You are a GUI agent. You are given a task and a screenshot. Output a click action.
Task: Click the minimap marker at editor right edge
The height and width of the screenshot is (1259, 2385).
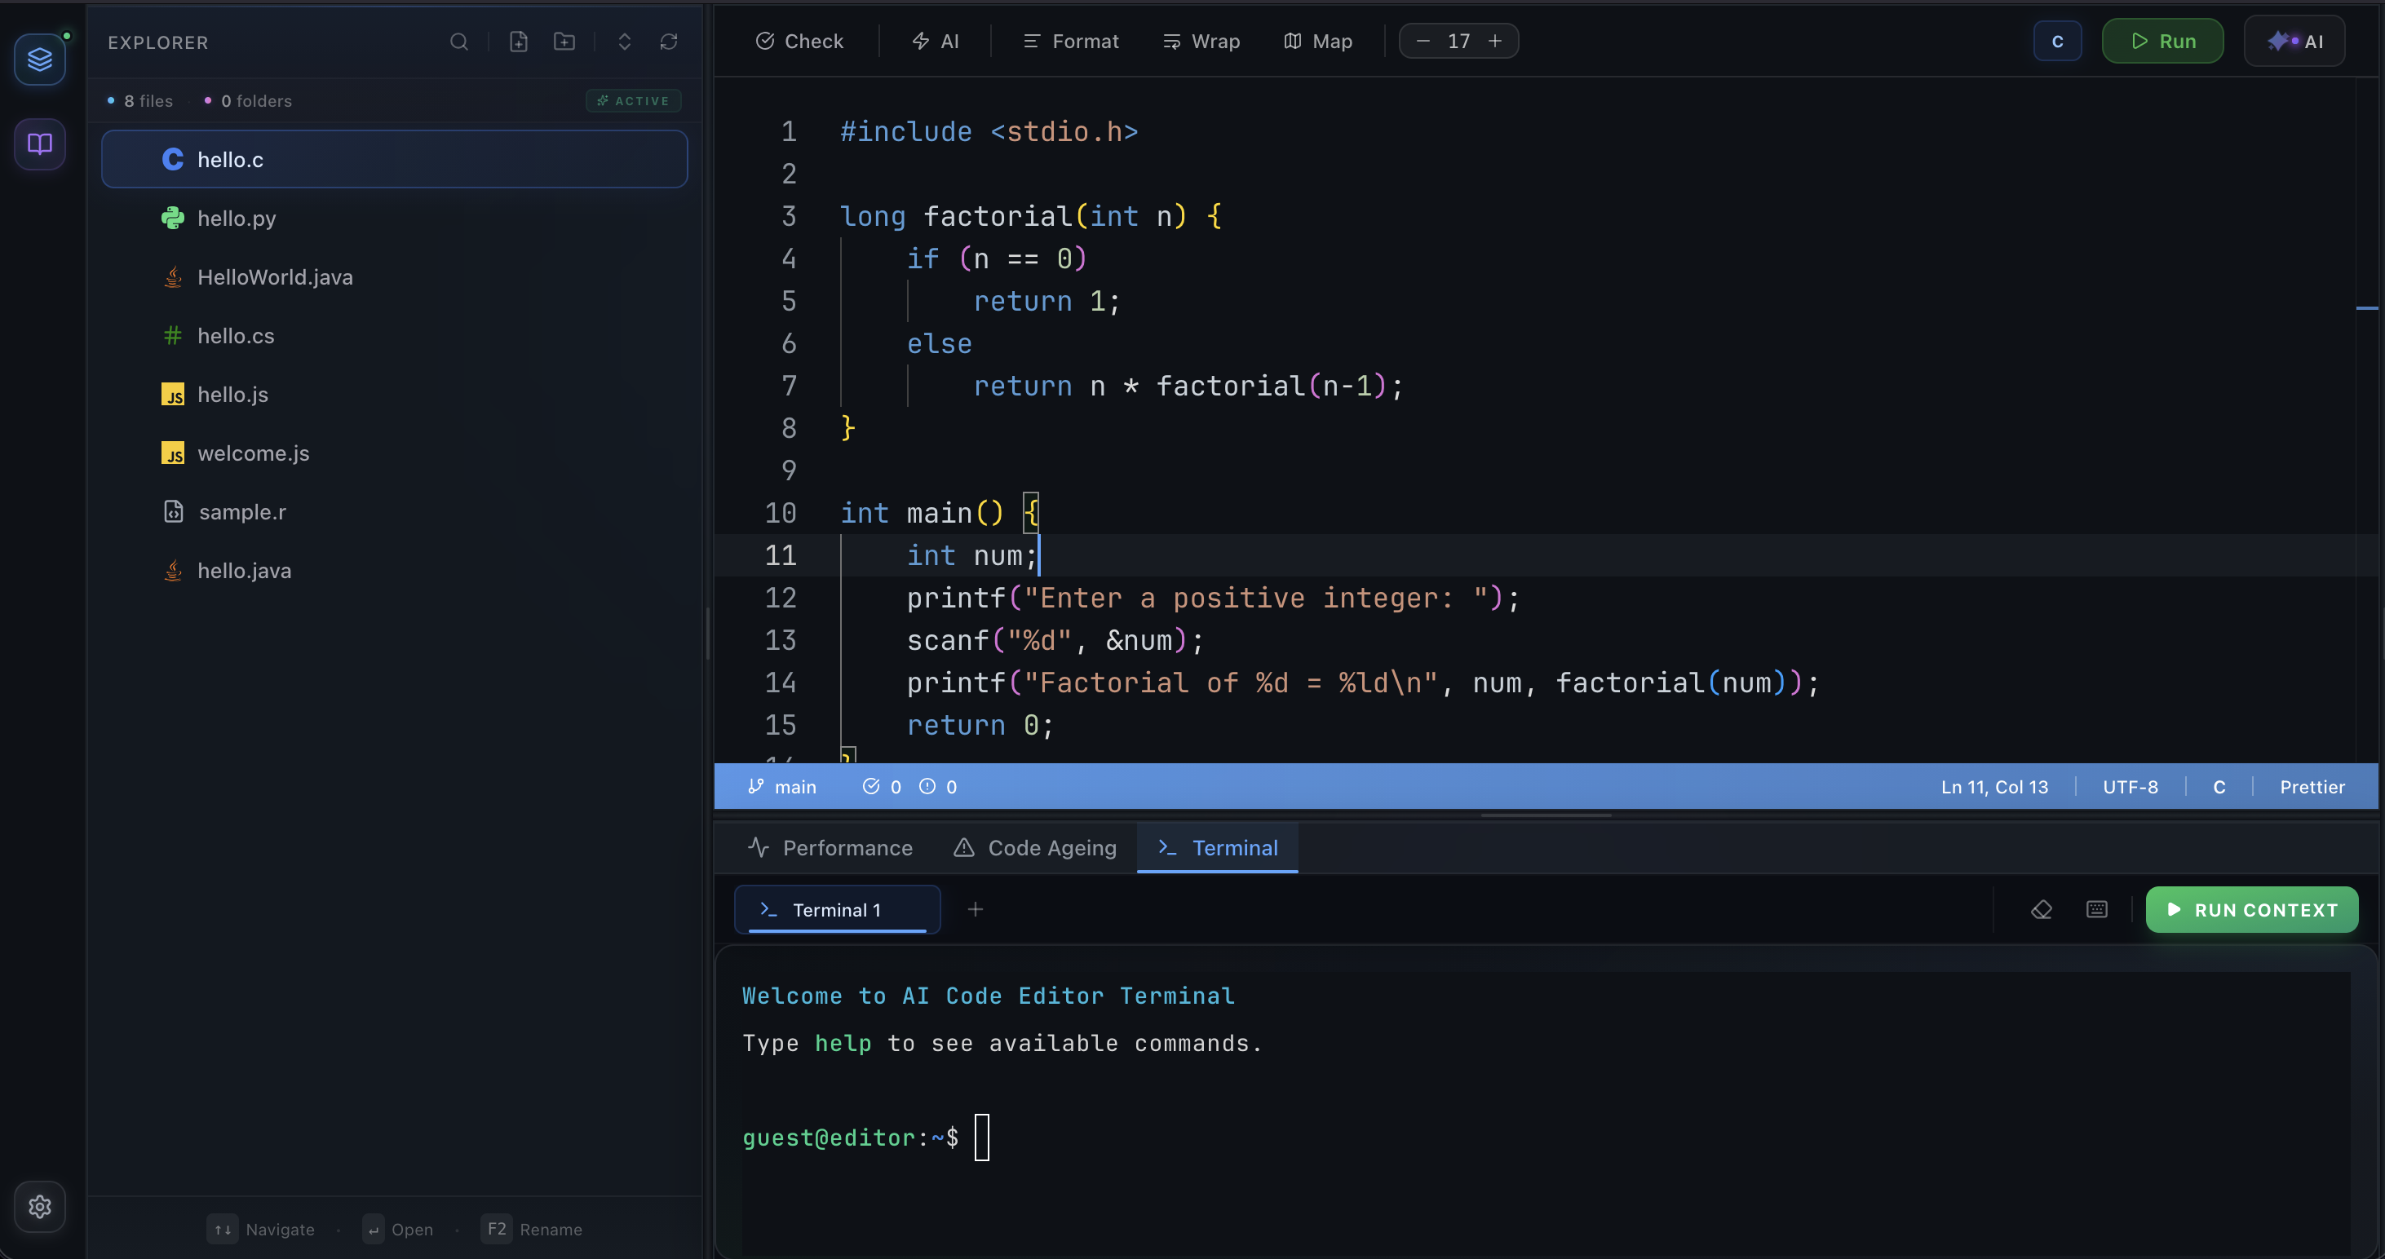click(2366, 307)
